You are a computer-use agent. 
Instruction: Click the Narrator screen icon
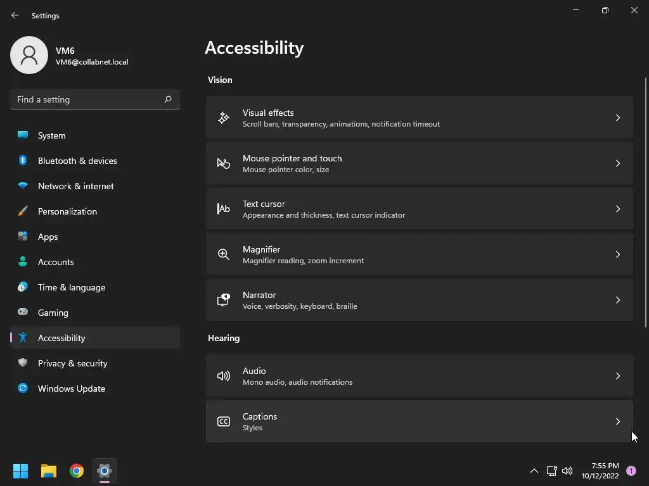point(224,300)
